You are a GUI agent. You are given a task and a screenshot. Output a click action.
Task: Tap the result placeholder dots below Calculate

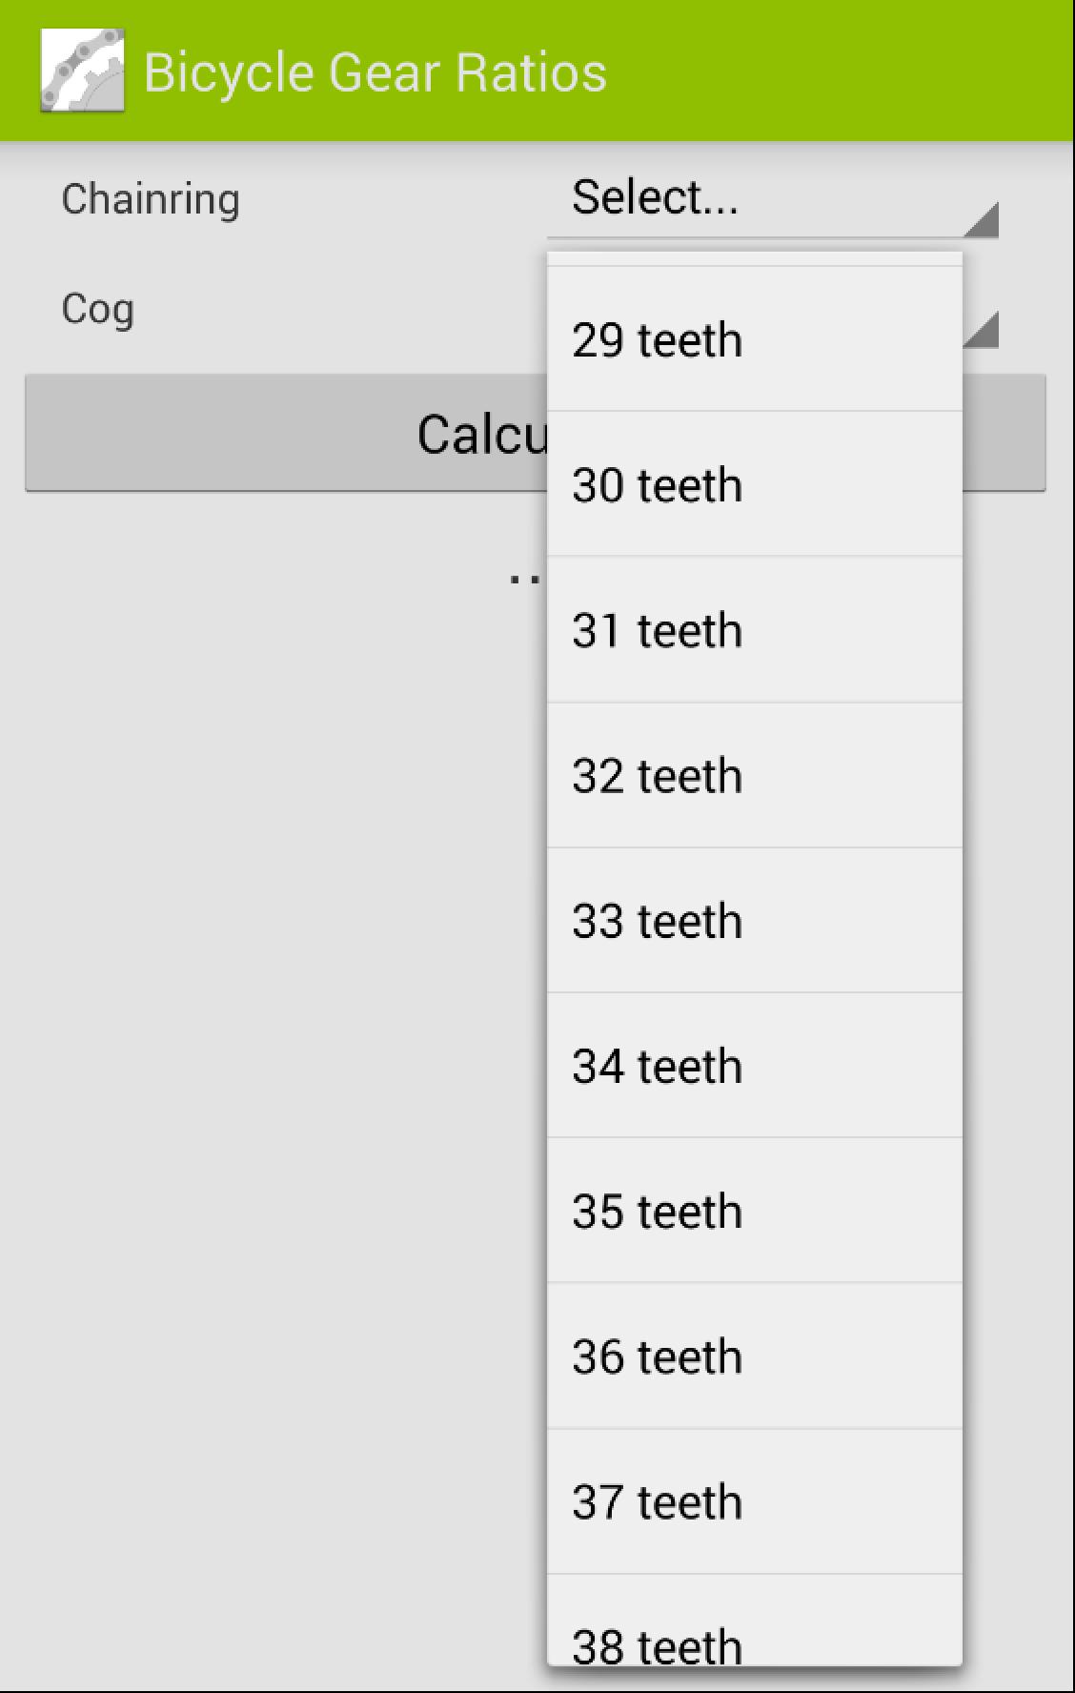point(525,578)
